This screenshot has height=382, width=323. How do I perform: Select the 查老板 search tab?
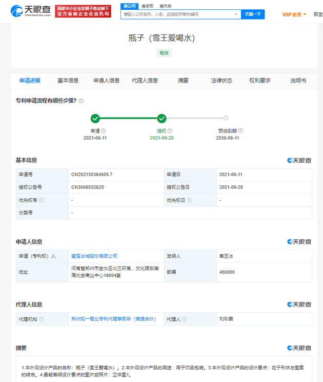coord(147,6)
